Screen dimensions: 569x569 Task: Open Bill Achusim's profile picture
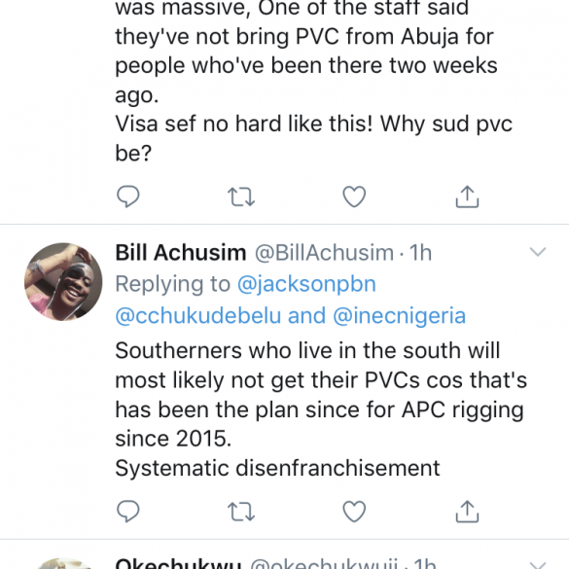pos(63,282)
